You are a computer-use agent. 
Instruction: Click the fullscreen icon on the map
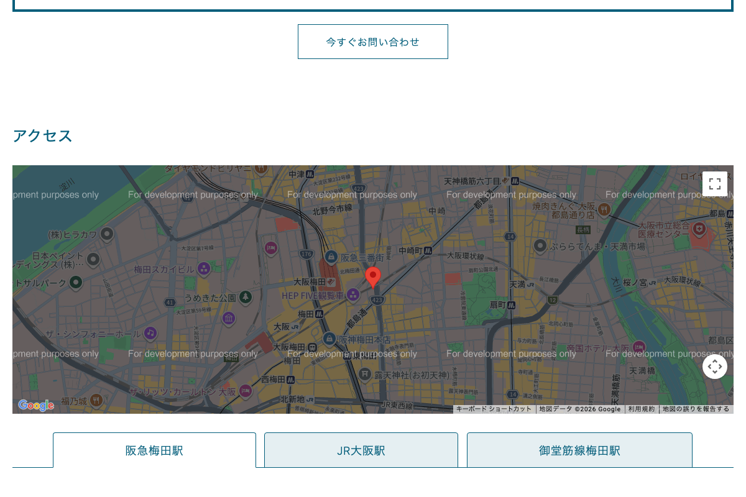715,183
